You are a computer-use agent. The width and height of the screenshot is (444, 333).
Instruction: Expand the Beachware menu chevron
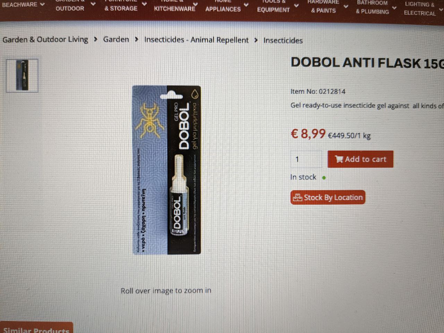(42, 4)
